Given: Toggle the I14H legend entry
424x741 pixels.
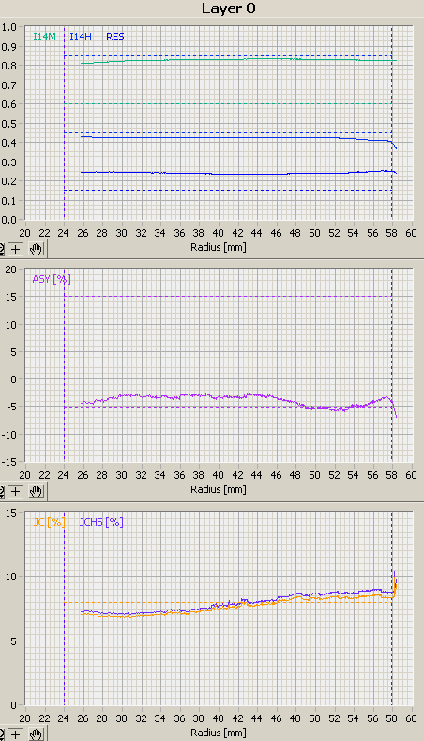Looking at the screenshot, I should coord(81,37).
